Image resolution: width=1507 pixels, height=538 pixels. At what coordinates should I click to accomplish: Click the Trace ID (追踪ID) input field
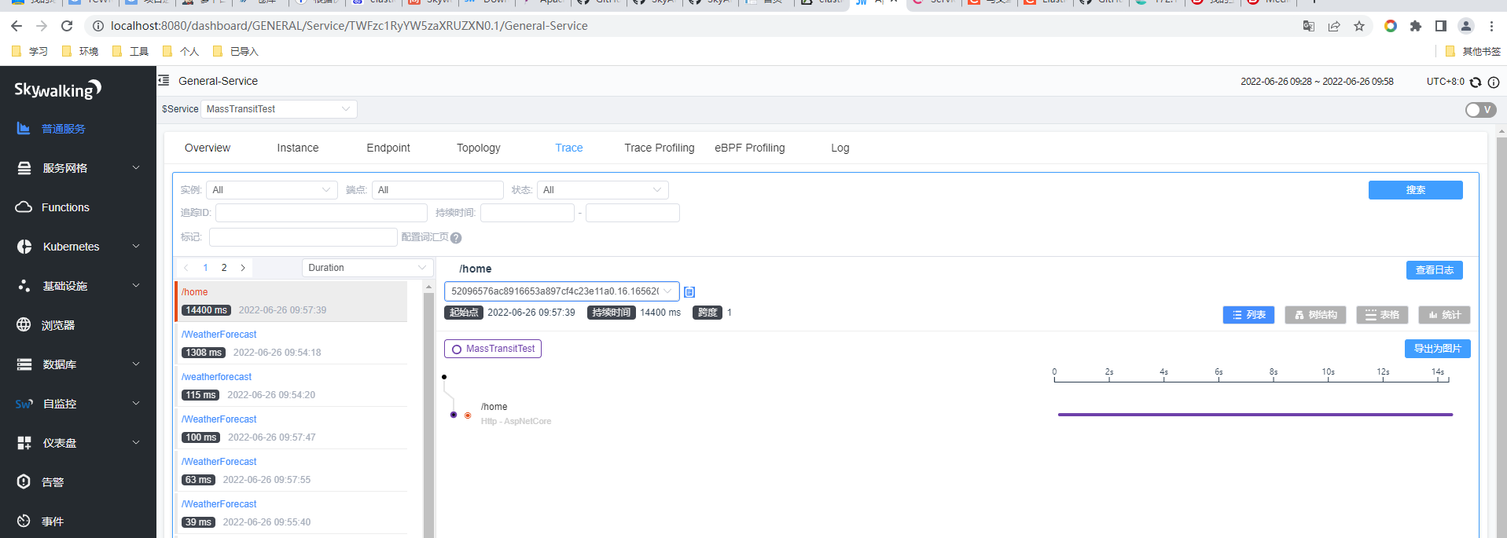[x=322, y=213]
